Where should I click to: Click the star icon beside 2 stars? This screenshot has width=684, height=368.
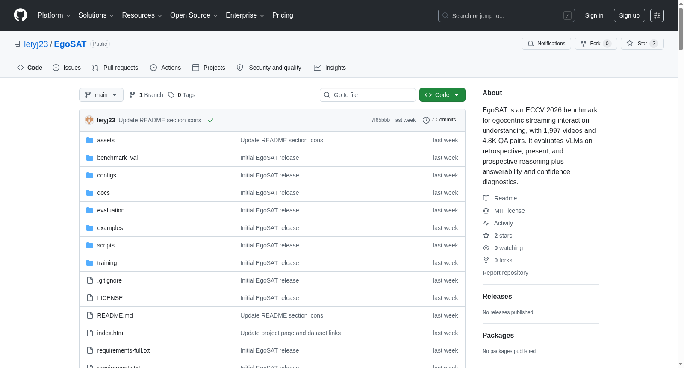(486, 236)
